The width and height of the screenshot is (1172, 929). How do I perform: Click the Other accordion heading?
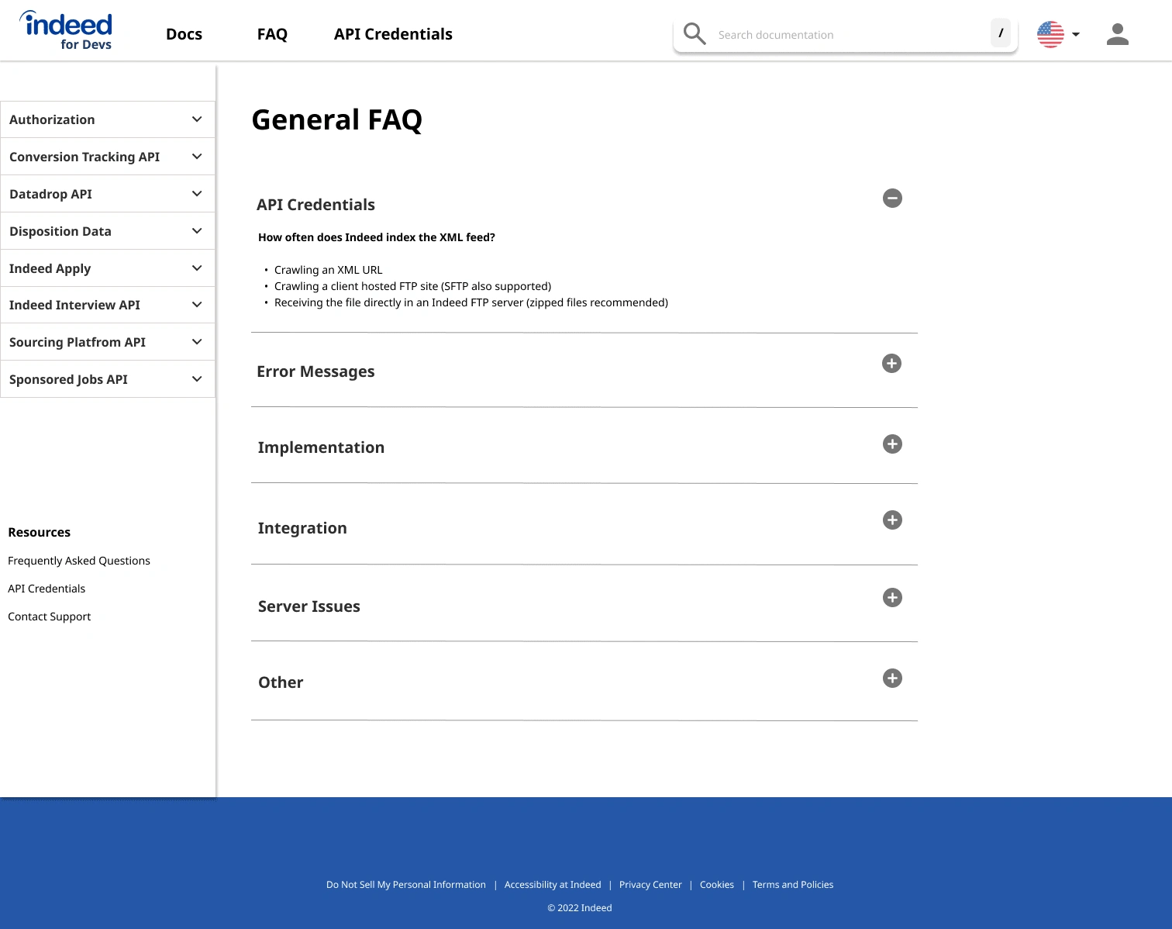(x=281, y=682)
